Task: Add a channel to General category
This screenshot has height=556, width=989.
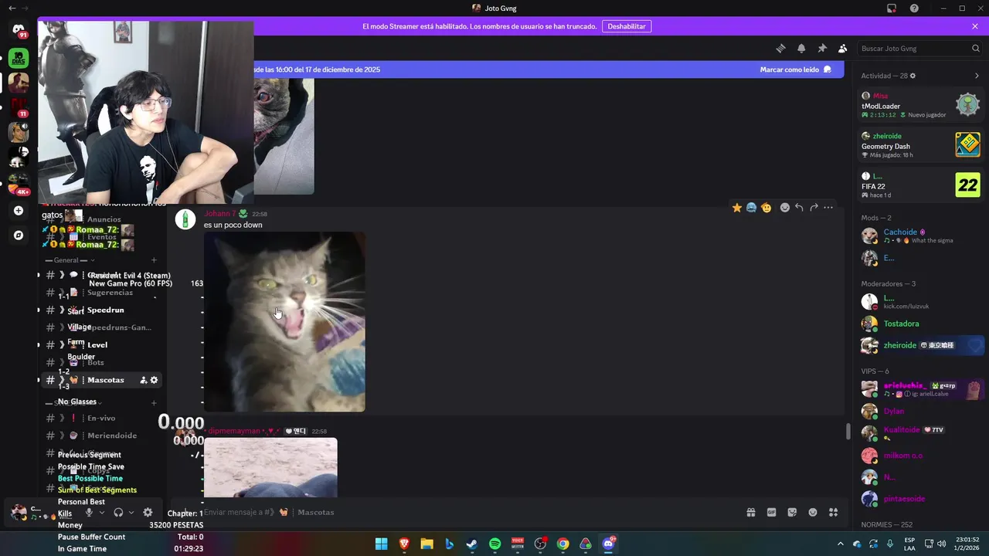Action: [154, 260]
